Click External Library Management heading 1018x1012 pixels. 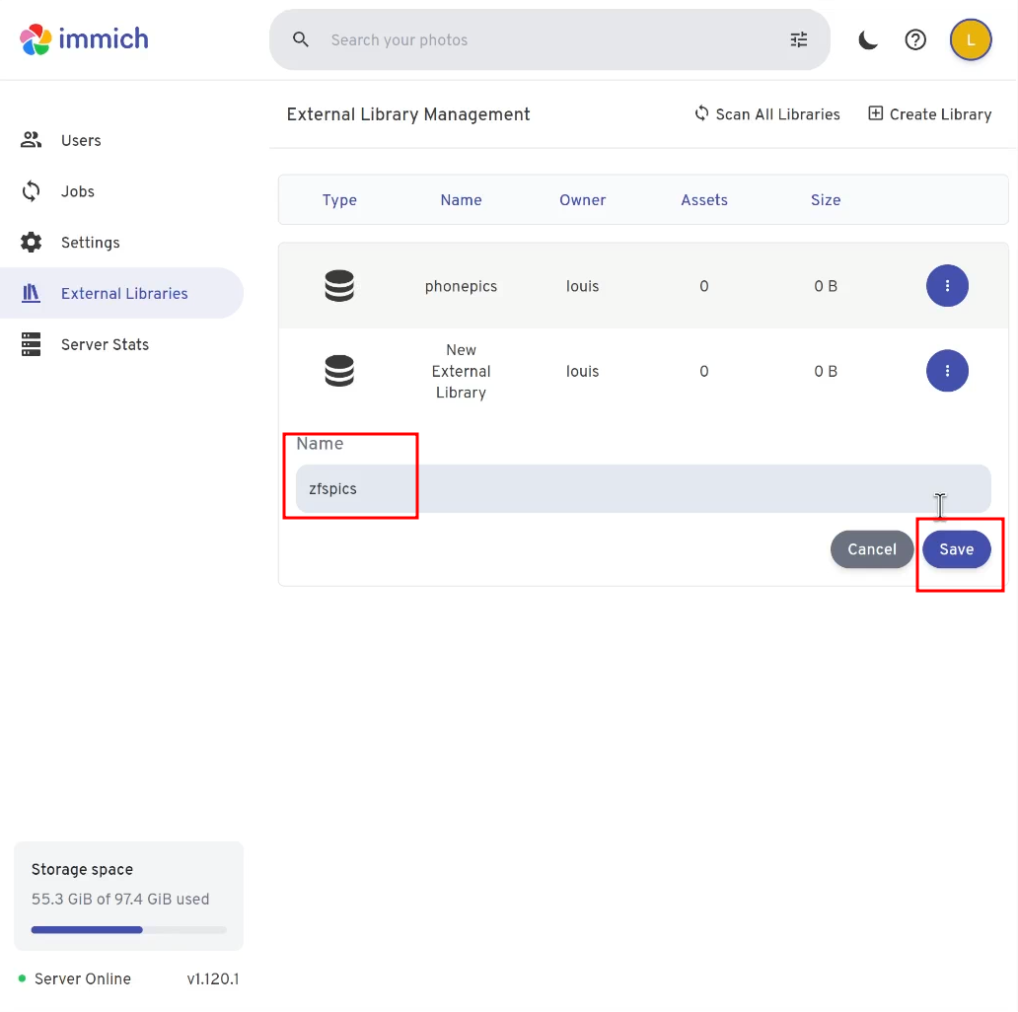tap(407, 114)
